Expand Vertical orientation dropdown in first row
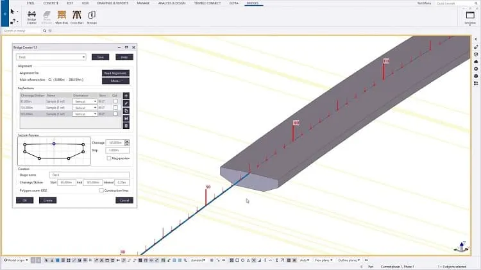The width and height of the screenshot is (481, 270). pos(85,101)
